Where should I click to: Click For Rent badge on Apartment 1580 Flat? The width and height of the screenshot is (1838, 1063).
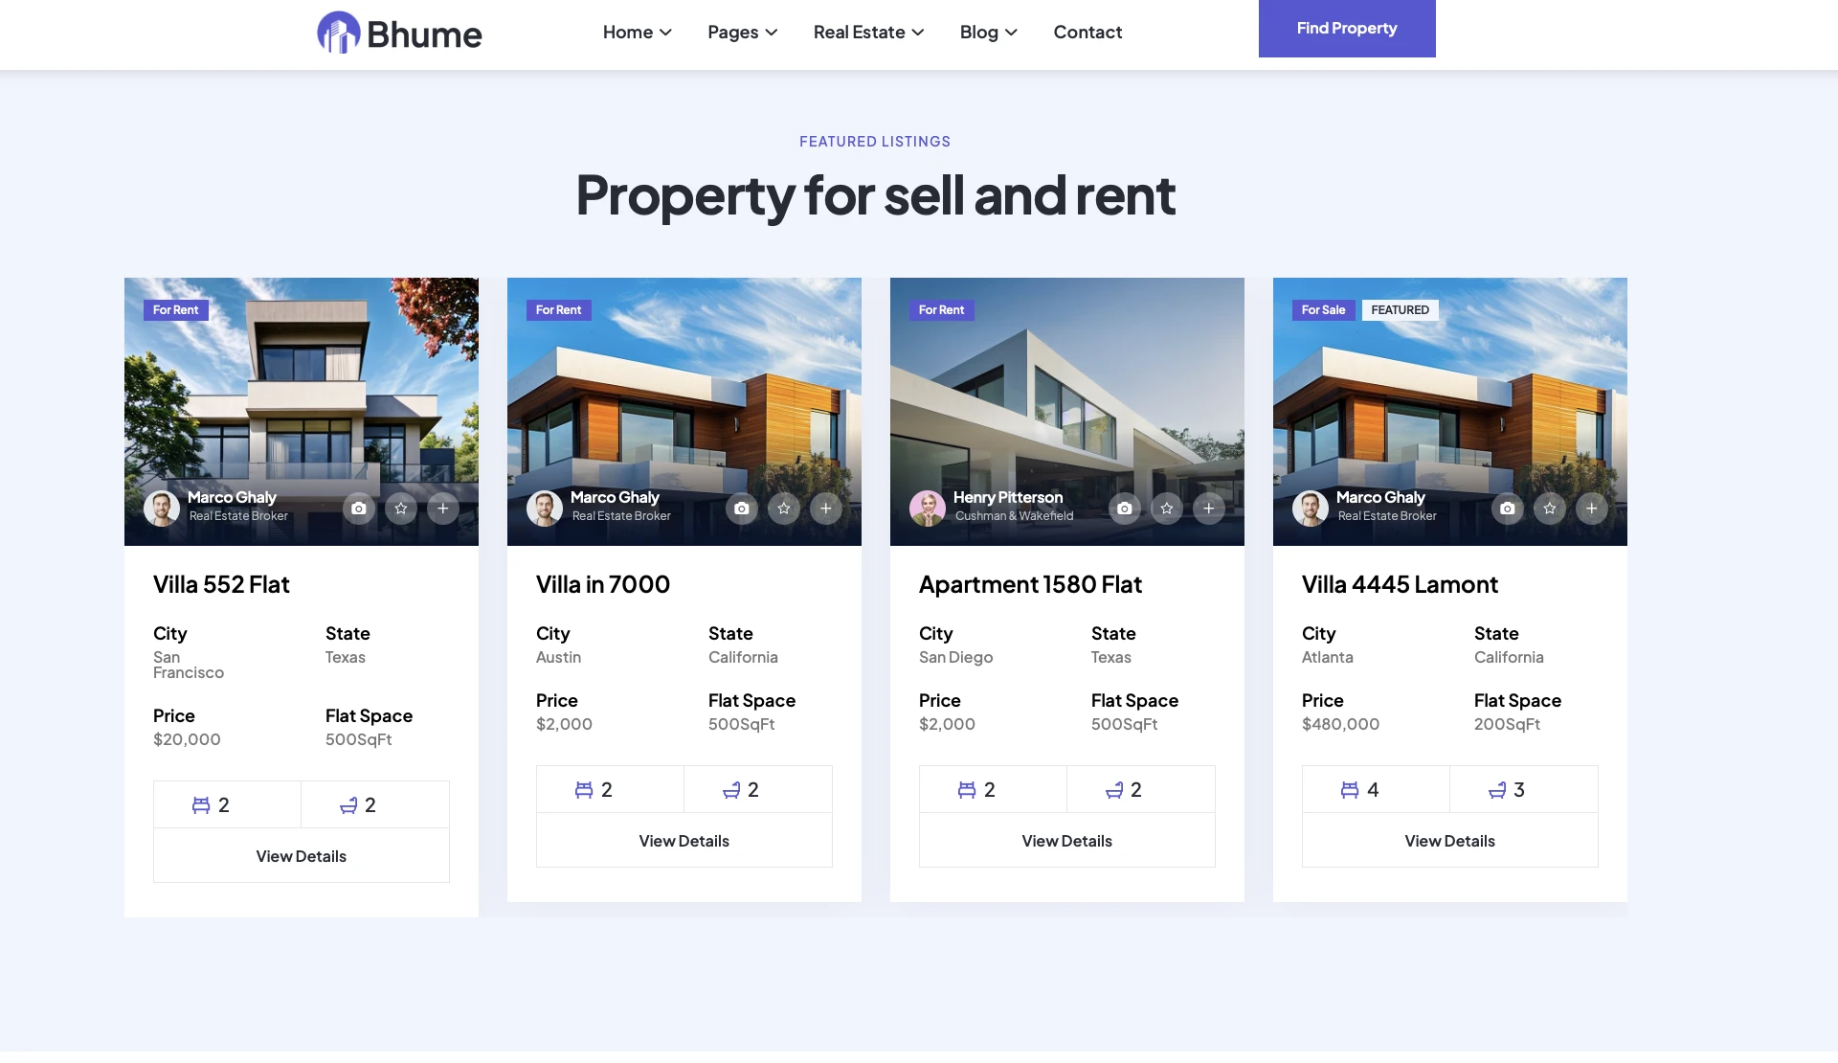[942, 310]
